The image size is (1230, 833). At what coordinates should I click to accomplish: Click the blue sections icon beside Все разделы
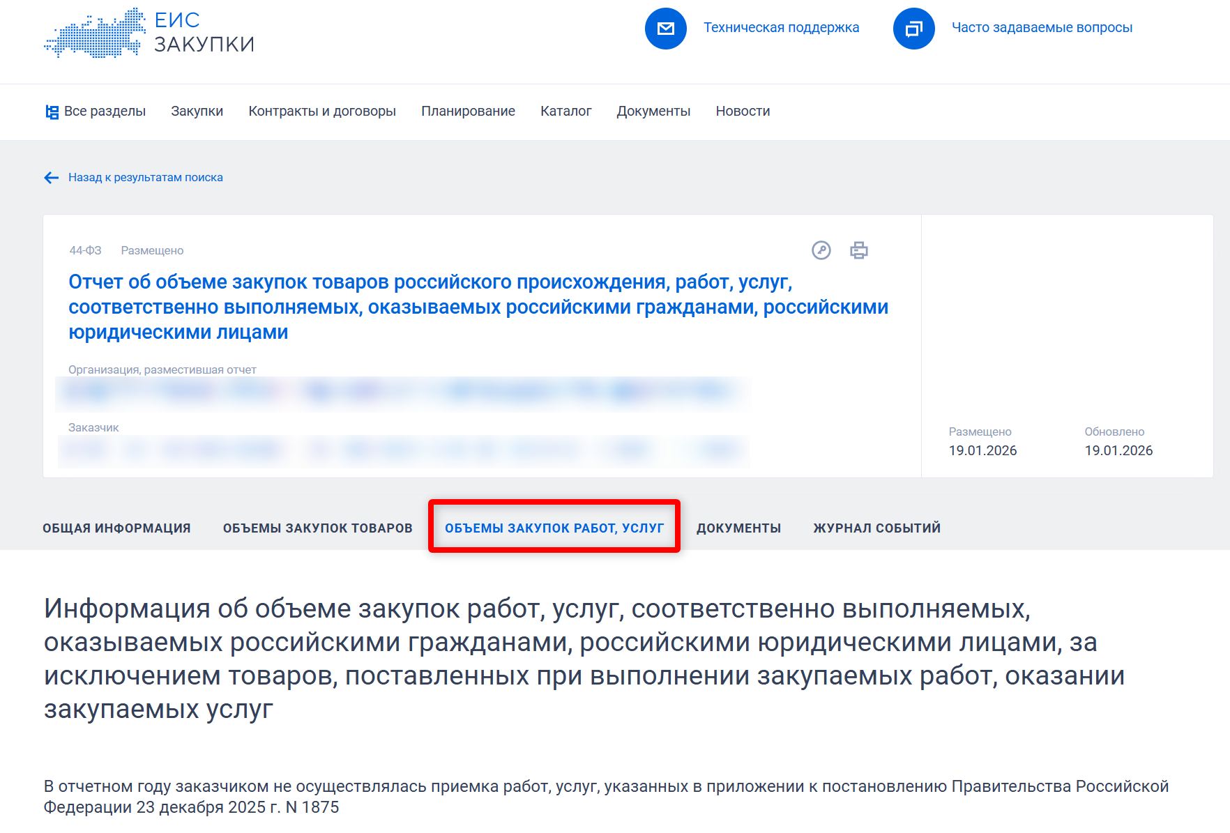52,112
